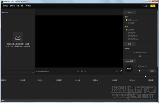Click the import download-arrow icon
Image resolution: width=159 pixels, height=103 pixels.
18,37
